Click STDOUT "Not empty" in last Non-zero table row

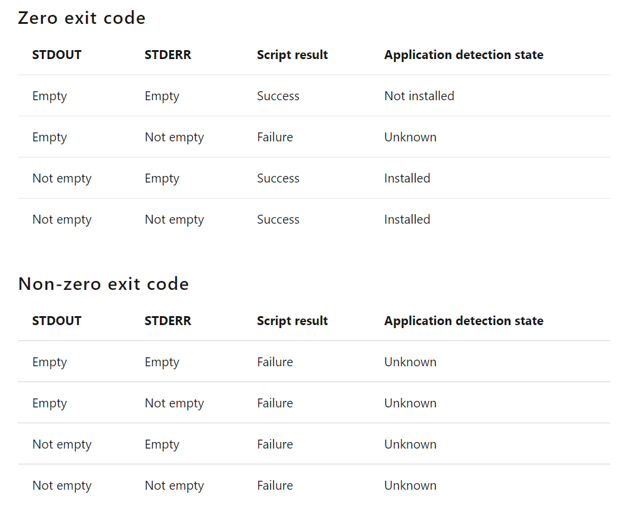62,486
